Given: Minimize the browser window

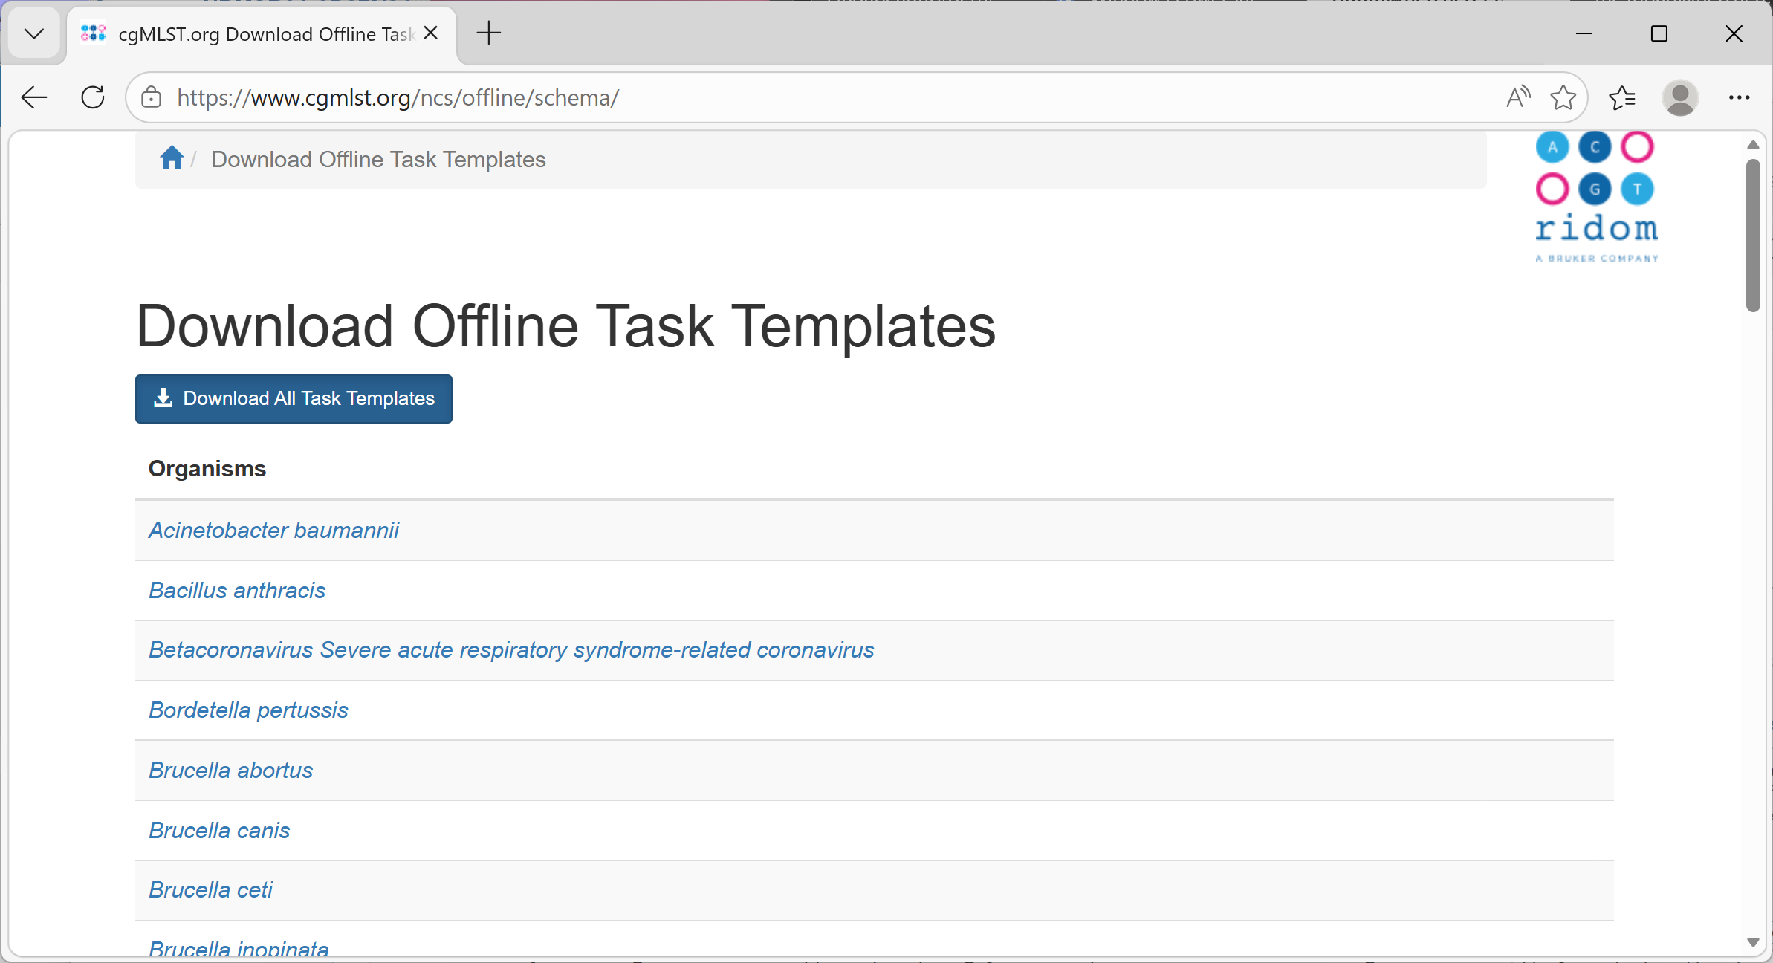Looking at the screenshot, I should (x=1584, y=33).
